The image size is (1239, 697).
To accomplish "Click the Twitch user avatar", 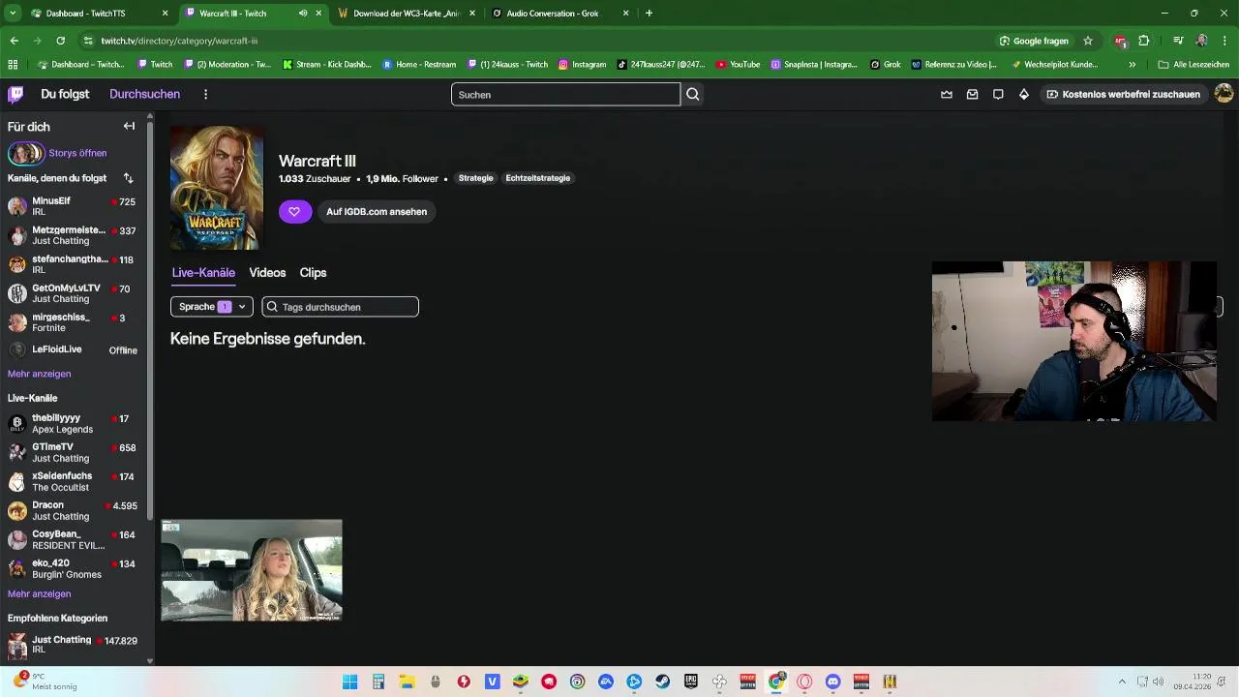I will [x=1224, y=94].
